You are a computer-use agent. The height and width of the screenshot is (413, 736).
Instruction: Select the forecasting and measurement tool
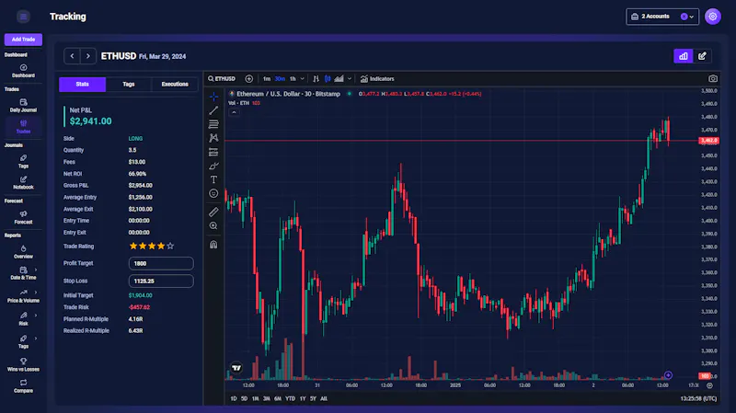213,152
